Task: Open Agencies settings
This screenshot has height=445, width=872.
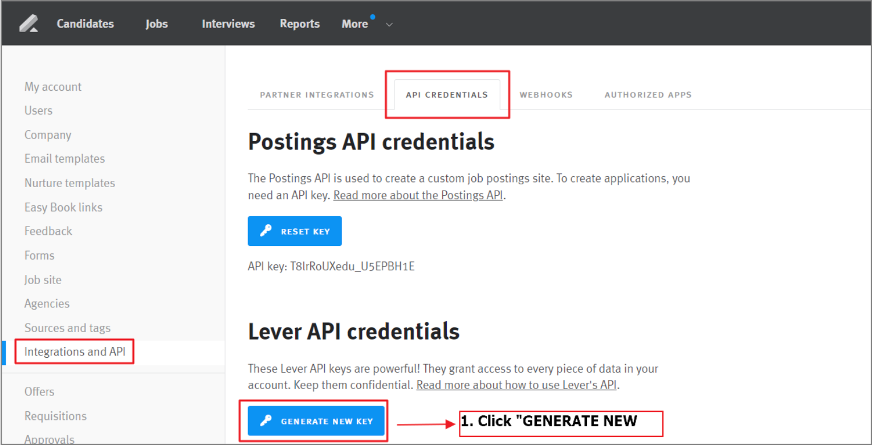Action: tap(47, 304)
